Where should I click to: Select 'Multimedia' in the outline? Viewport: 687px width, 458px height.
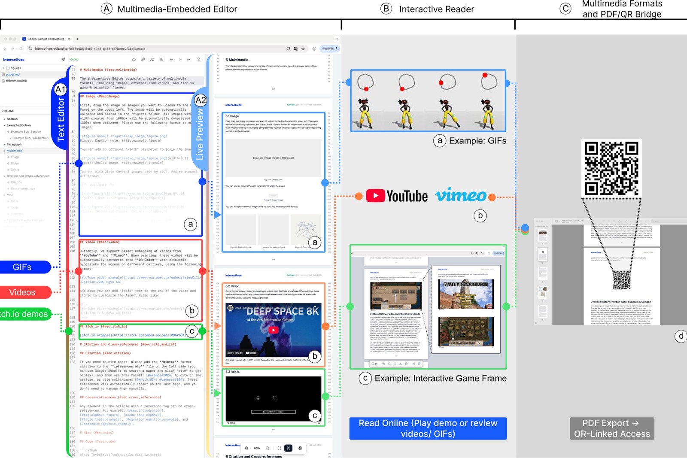14,151
